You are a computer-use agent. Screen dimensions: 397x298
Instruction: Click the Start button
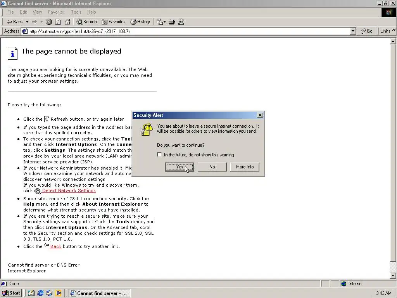11,293
